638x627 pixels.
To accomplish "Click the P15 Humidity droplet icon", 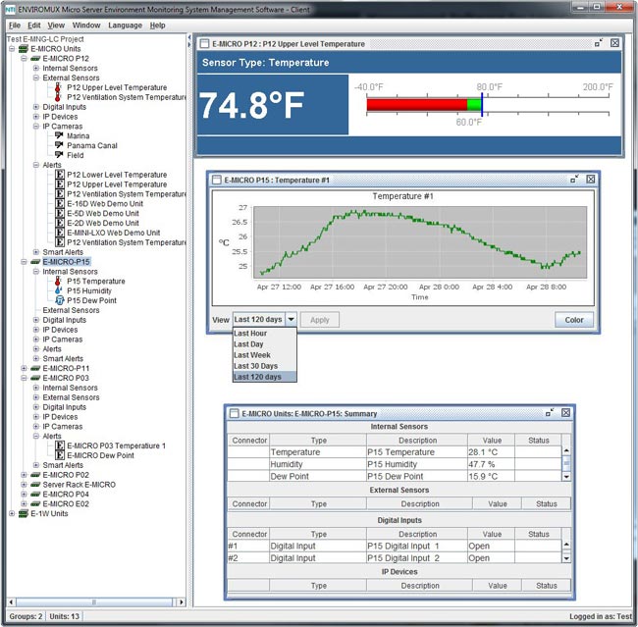I will (x=58, y=290).
